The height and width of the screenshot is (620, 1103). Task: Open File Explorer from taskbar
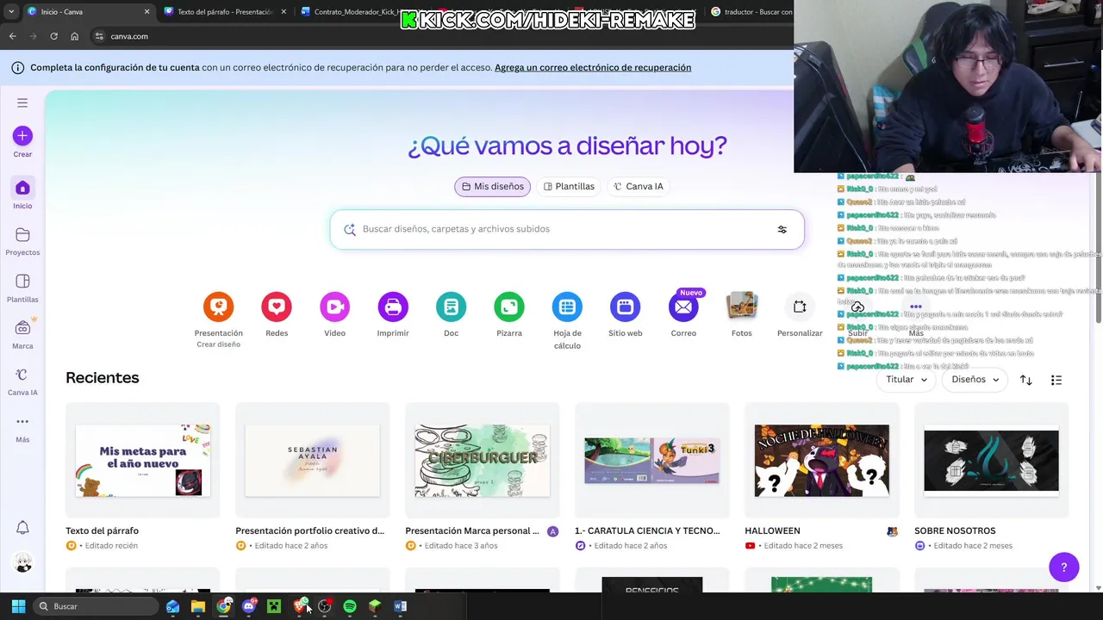[198, 606]
